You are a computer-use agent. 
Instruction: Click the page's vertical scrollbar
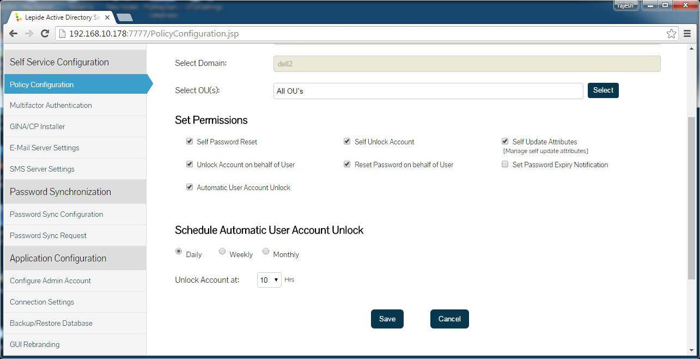pyautogui.click(x=691, y=196)
